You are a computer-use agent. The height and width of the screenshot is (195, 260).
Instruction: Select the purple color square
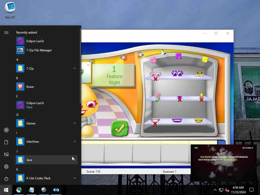tap(178, 56)
